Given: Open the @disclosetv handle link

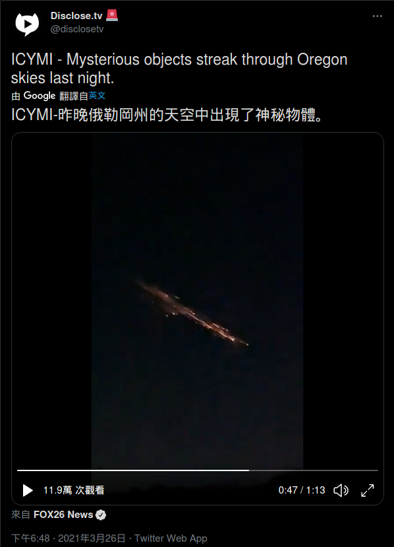Looking at the screenshot, I should point(77,29).
